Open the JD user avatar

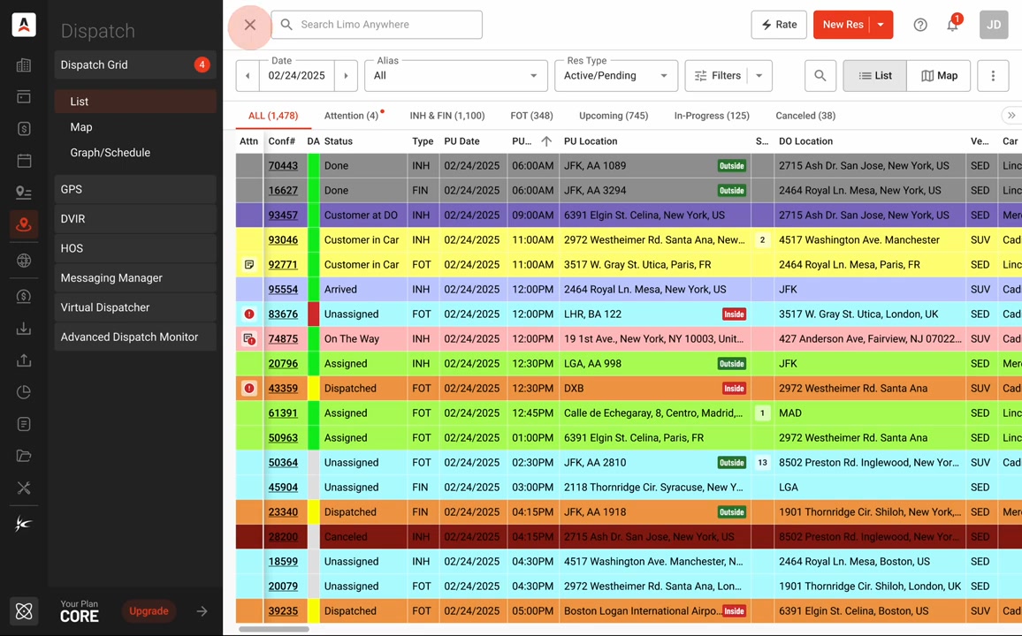tap(994, 25)
